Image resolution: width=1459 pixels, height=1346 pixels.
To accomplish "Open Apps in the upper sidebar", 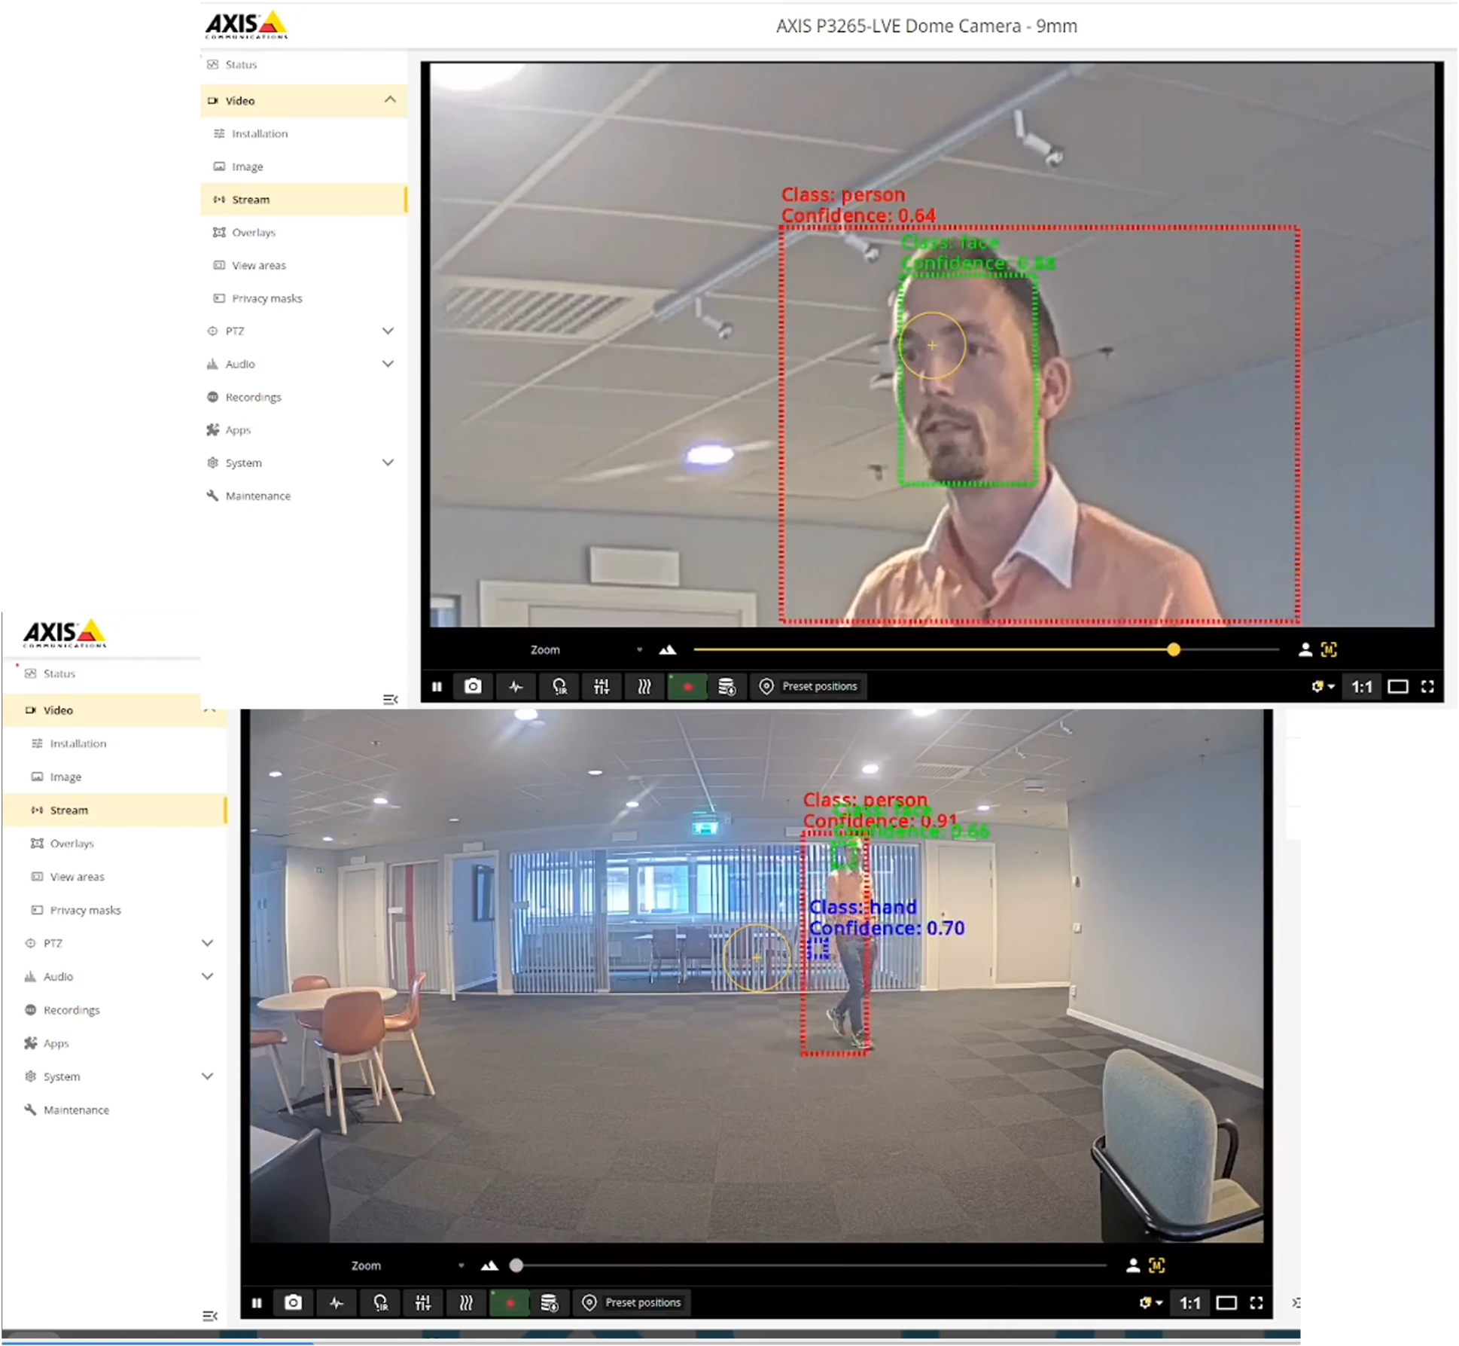I will pyautogui.click(x=303, y=431).
